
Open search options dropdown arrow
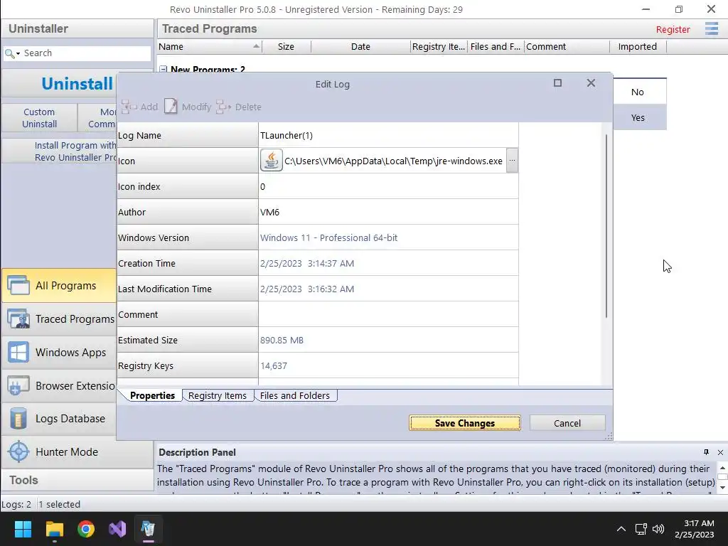(x=18, y=54)
